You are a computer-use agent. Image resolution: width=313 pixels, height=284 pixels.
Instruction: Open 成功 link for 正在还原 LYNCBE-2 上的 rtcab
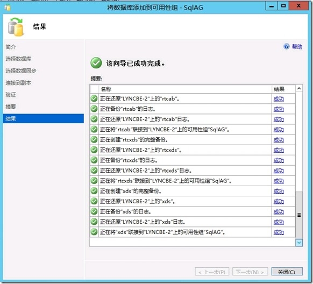point(279,99)
